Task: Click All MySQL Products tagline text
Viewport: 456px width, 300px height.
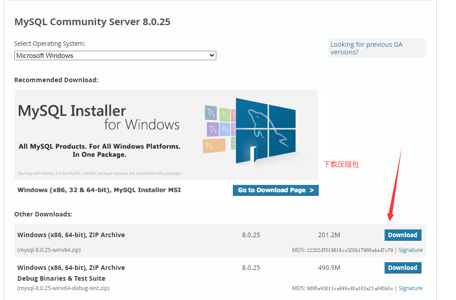Action: pyautogui.click(x=100, y=150)
